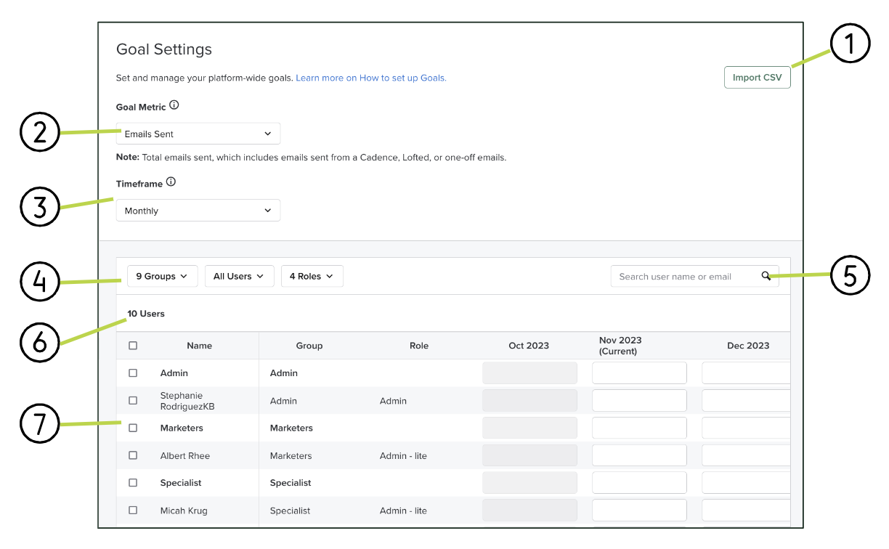Image resolution: width=889 pixels, height=549 pixels.
Task: Click the Dec 2023 column header
Action: click(x=748, y=345)
